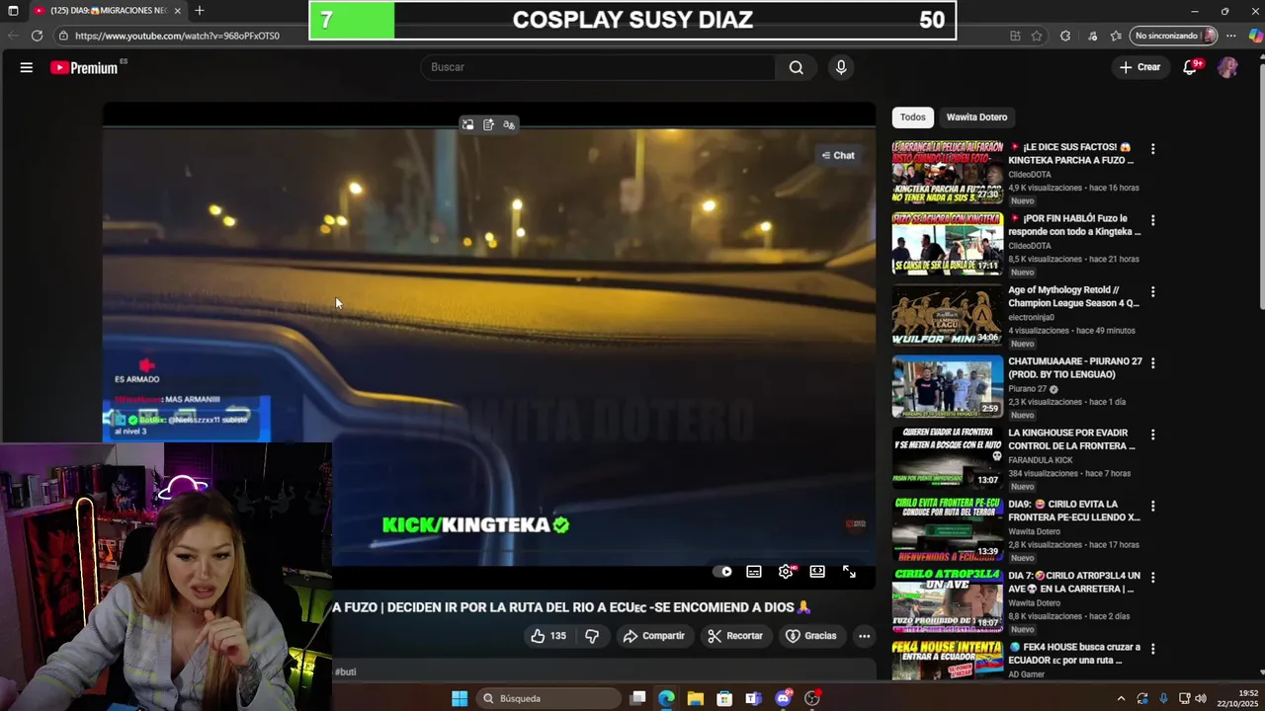Click the electroninja0 channel name
1265x711 pixels.
click(1031, 317)
